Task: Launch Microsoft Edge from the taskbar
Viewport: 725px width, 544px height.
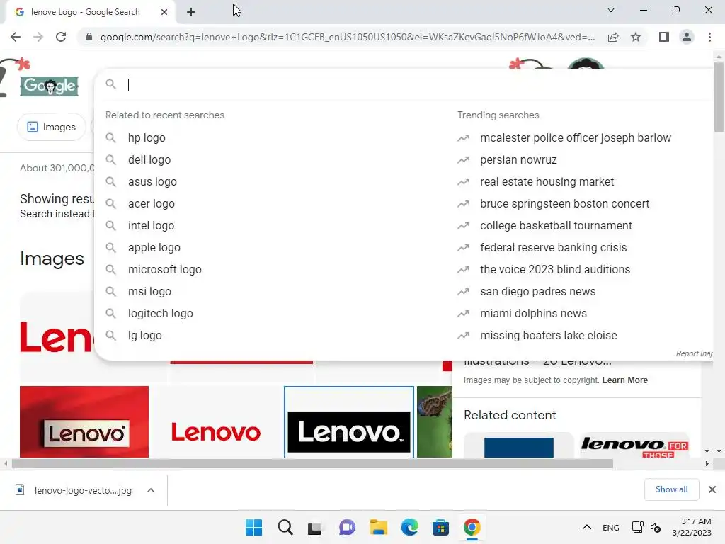Action: [410, 527]
